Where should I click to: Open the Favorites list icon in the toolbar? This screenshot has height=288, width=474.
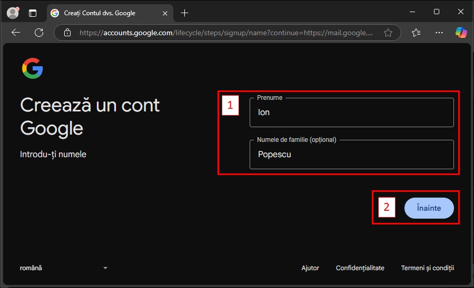[416, 33]
